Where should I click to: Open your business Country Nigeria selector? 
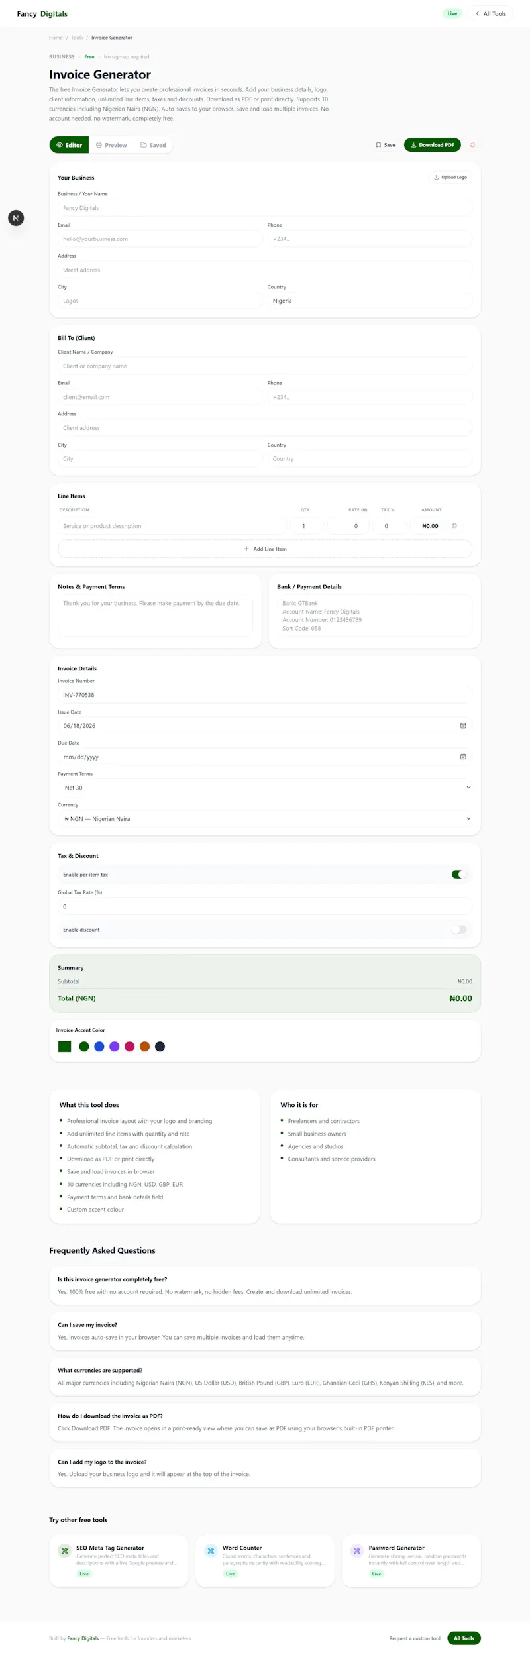[x=370, y=301]
